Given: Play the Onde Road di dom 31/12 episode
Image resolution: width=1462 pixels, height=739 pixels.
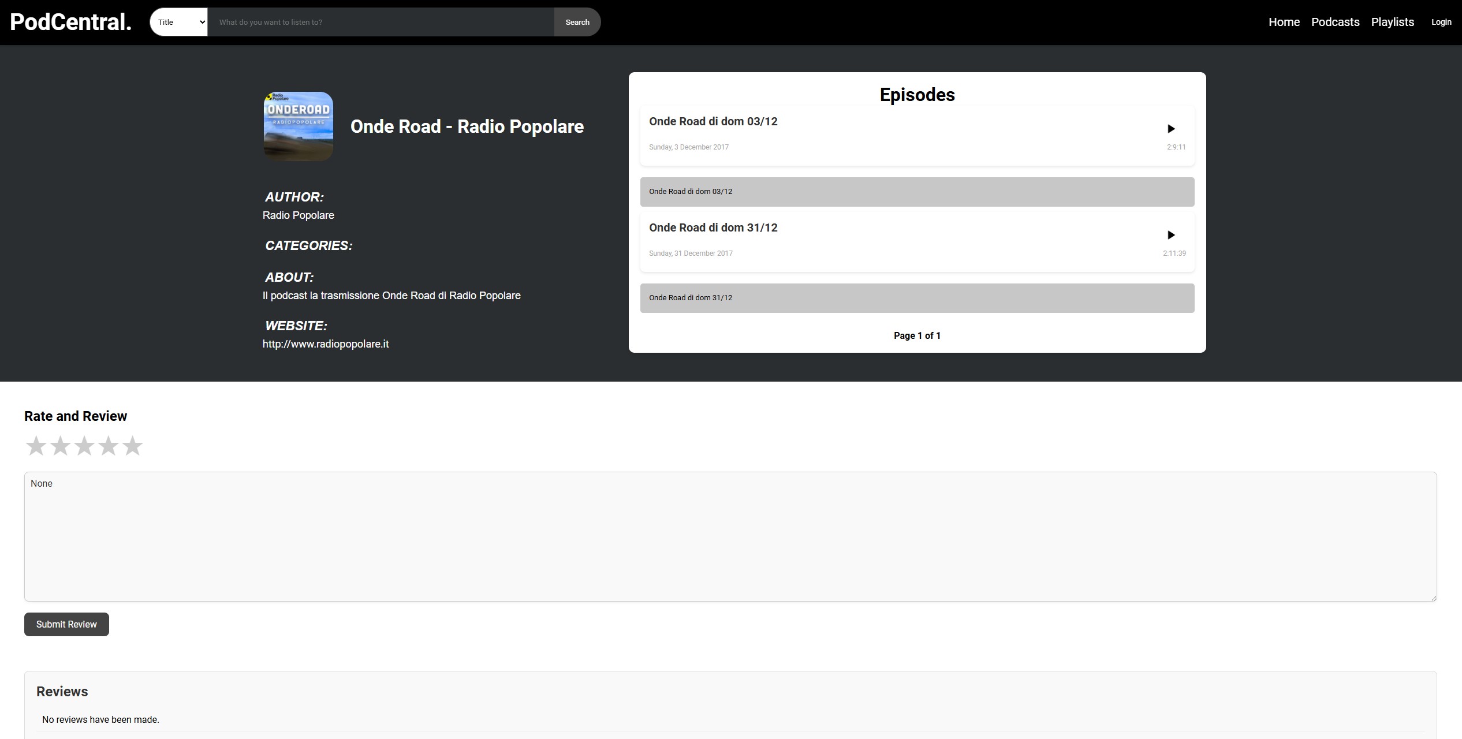Looking at the screenshot, I should click(x=1171, y=235).
